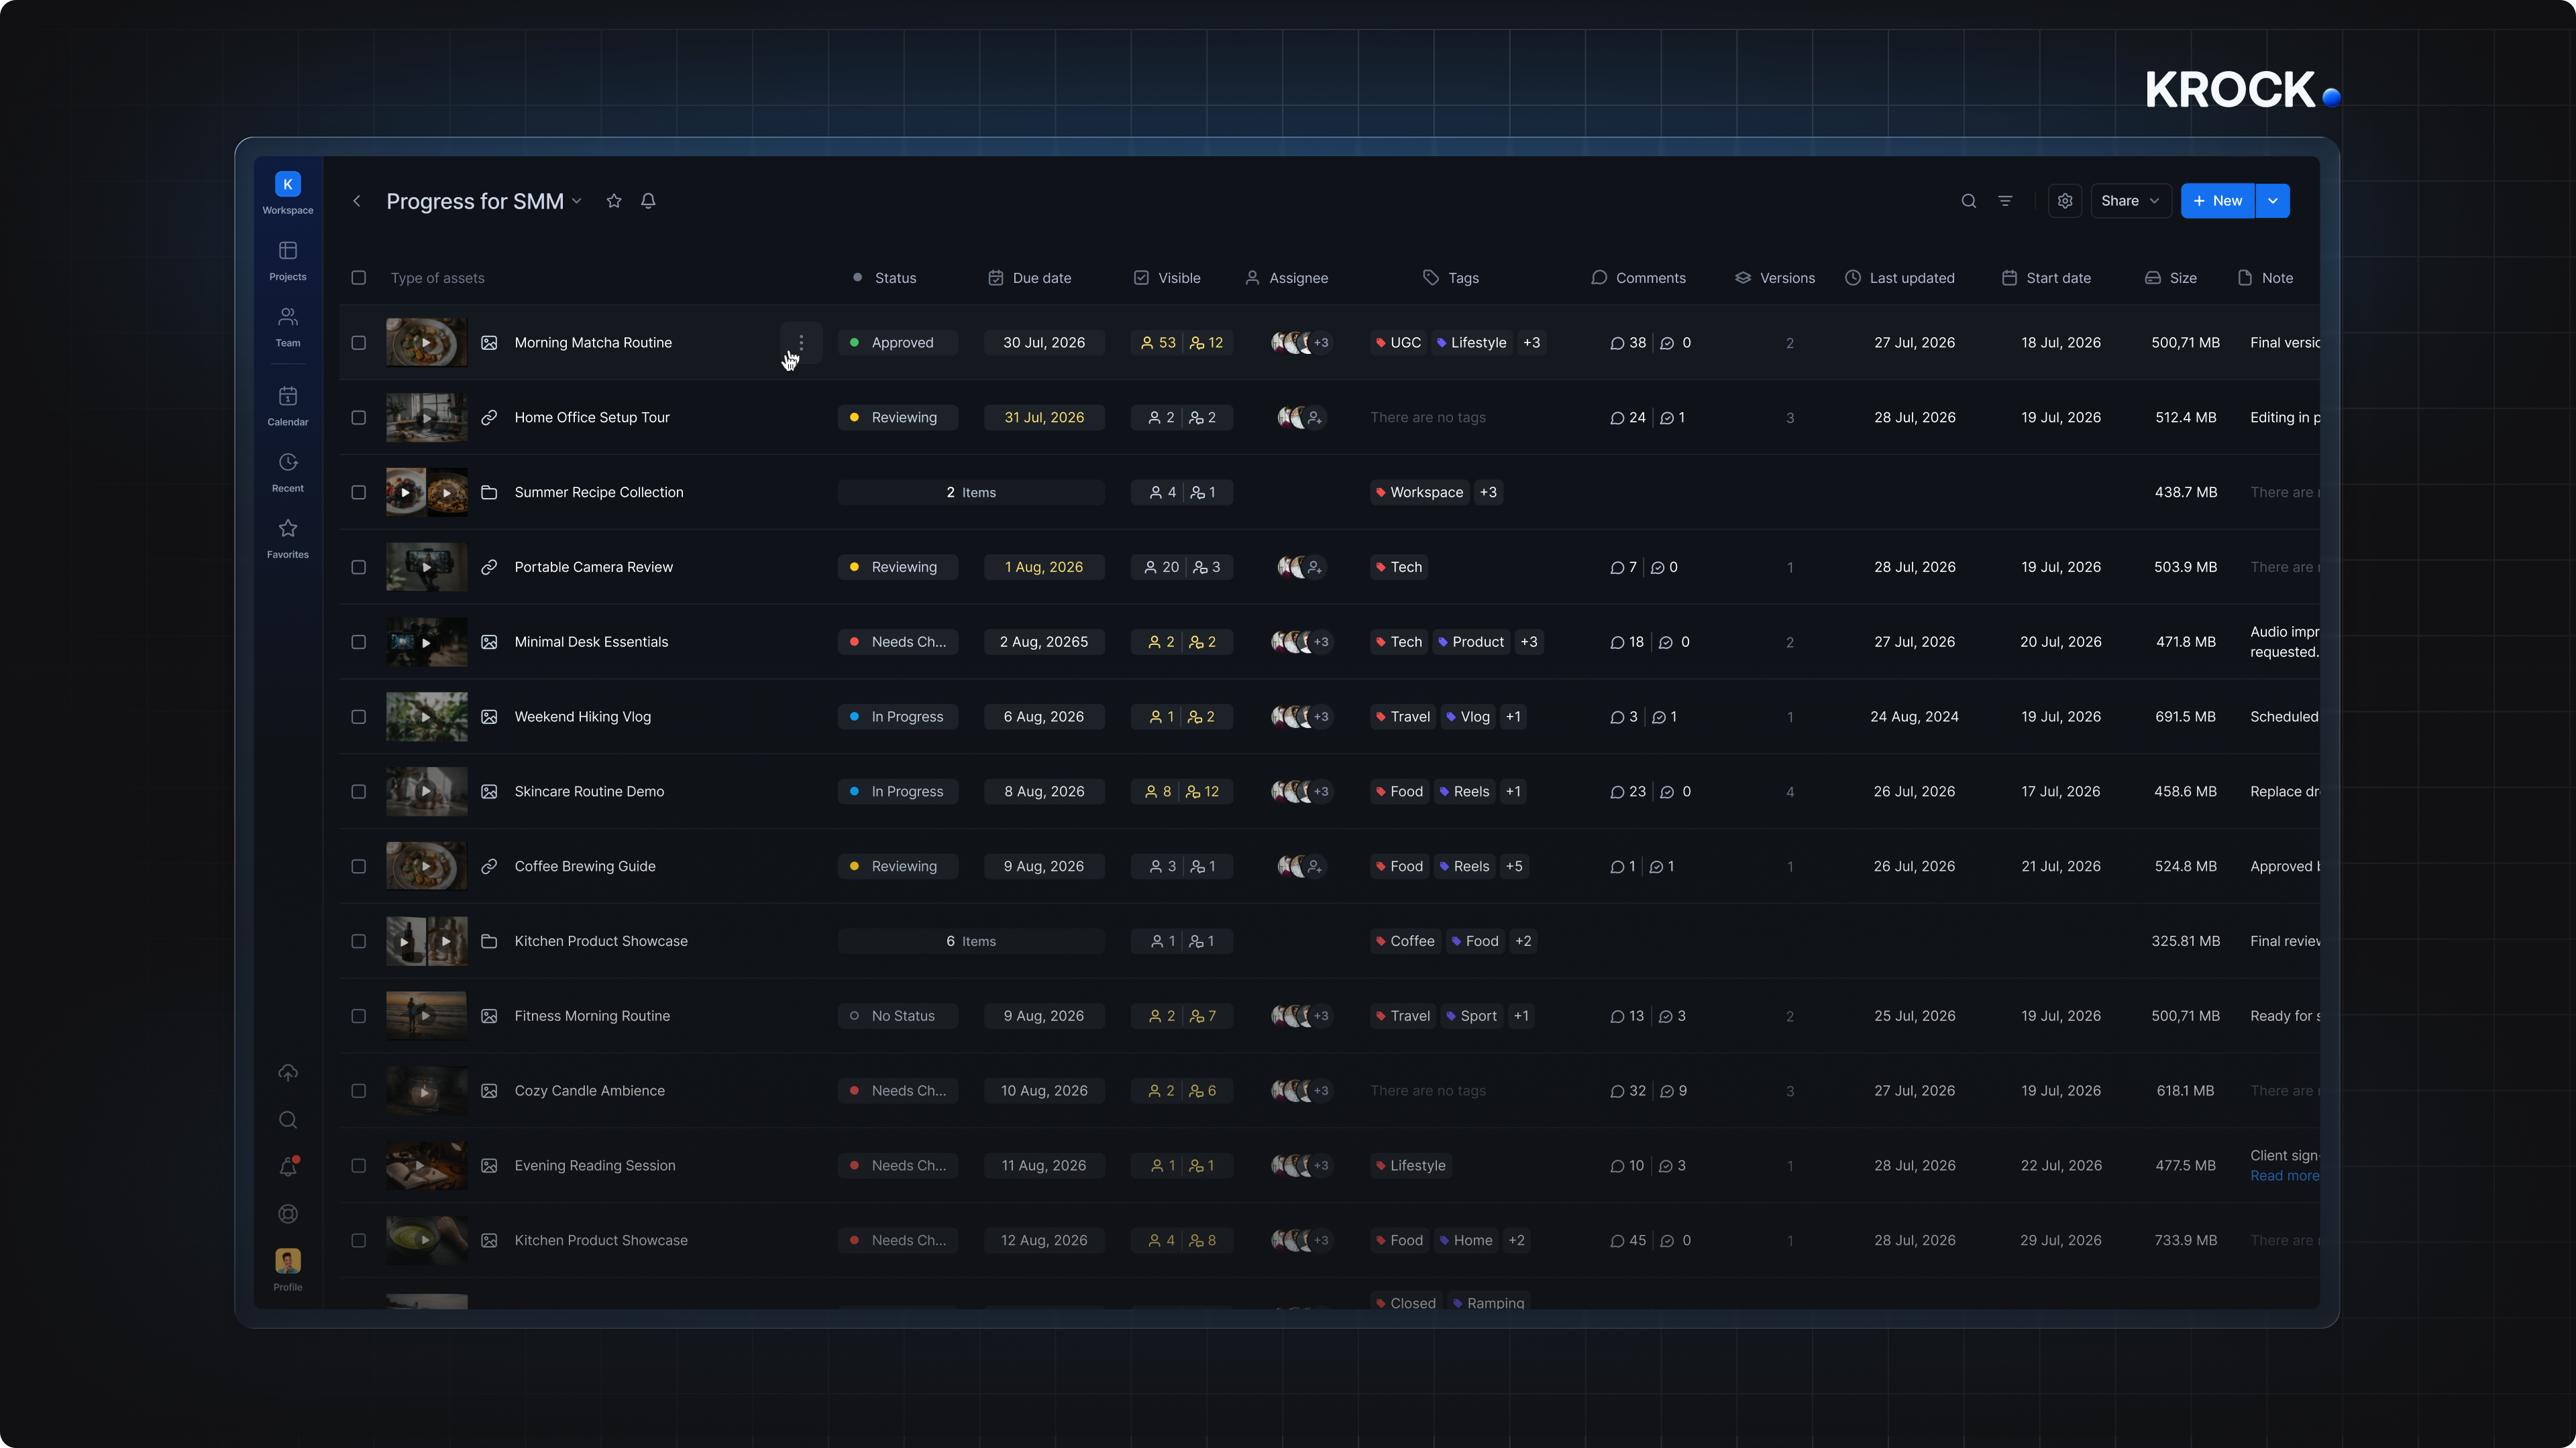The image size is (2576, 1448).
Task: Select the Morning Matcha Routine row checkbox
Action: click(358, 343)
